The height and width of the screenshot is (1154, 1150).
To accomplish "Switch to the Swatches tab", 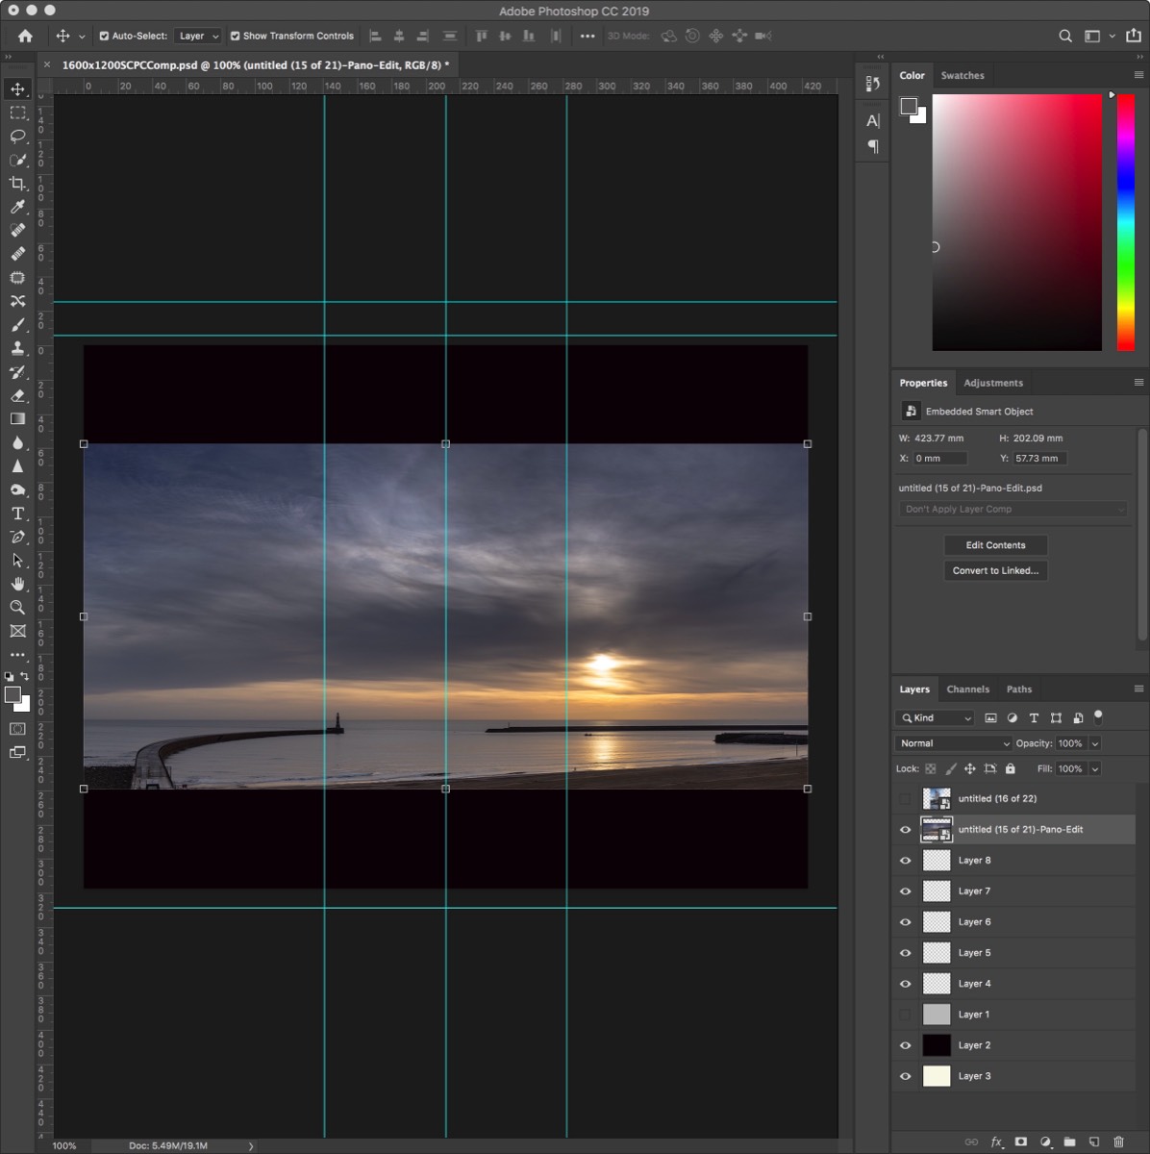I will coord(962,75).
